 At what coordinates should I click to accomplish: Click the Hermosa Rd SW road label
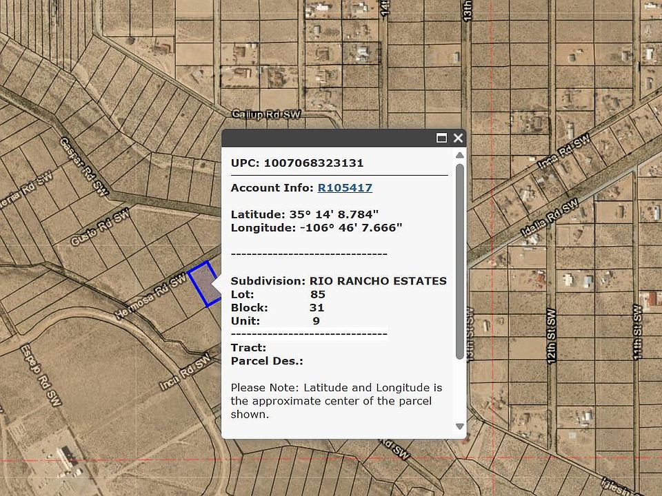[150, 298]
